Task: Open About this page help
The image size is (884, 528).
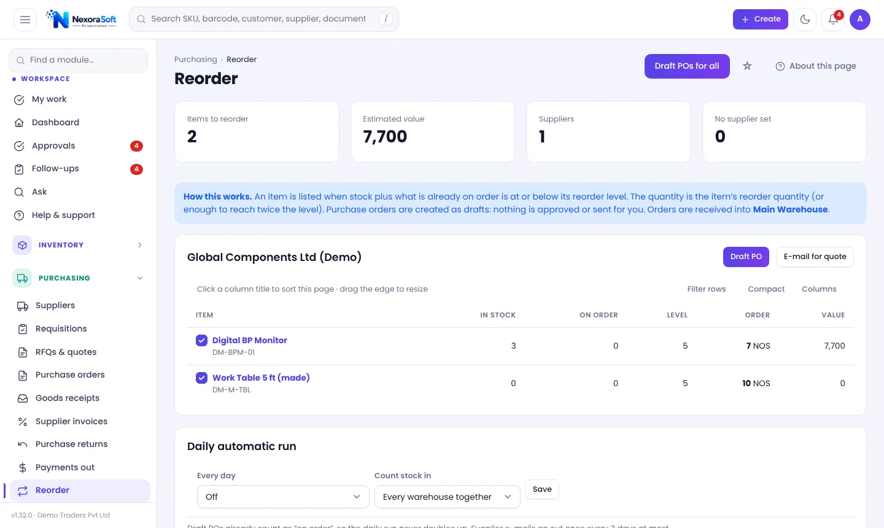Action: (x=816, y=66)
